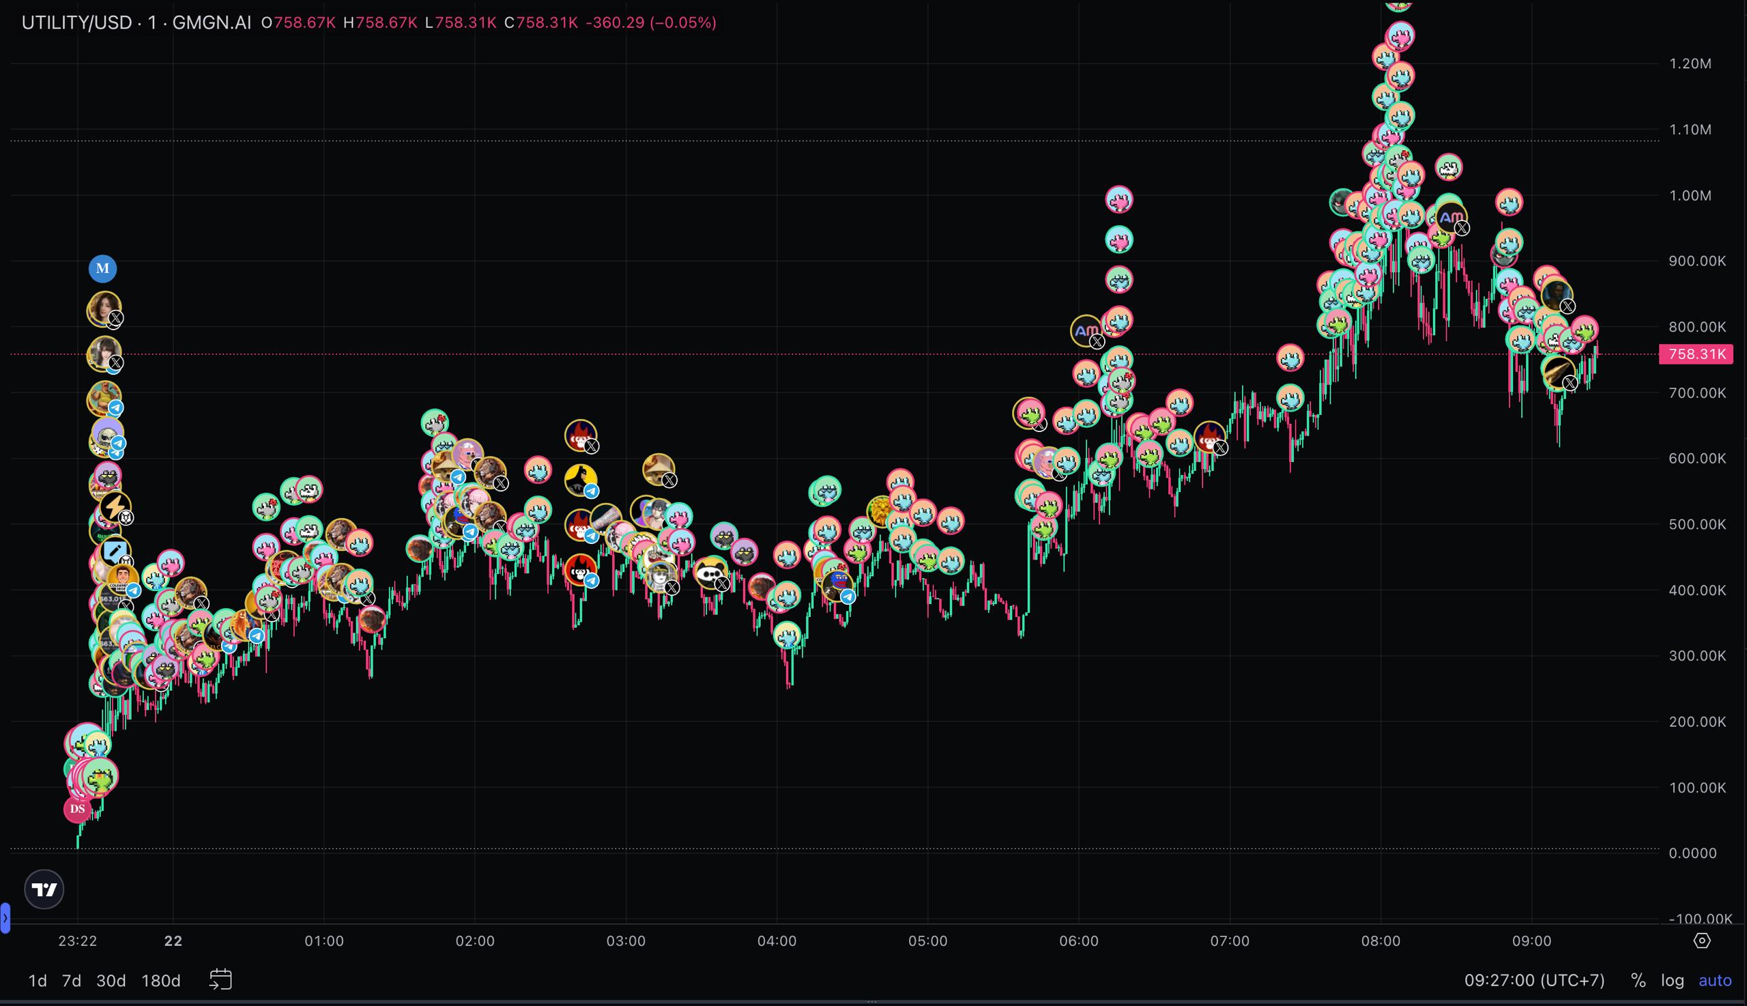This screenshot has height=1006, width=1747.
Task: Click the lightning bolt trader avatar
Action: coord(115,507)
